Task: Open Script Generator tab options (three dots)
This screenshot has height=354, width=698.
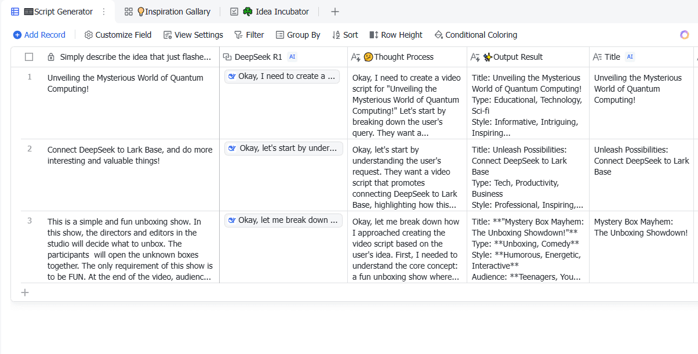Action: coord(104,12)
